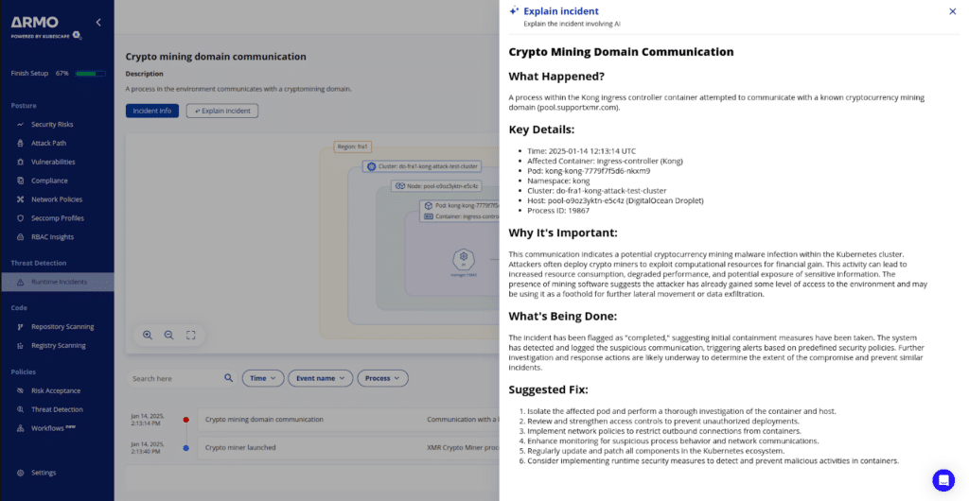Click the Explain Incident button

(222, 111)
